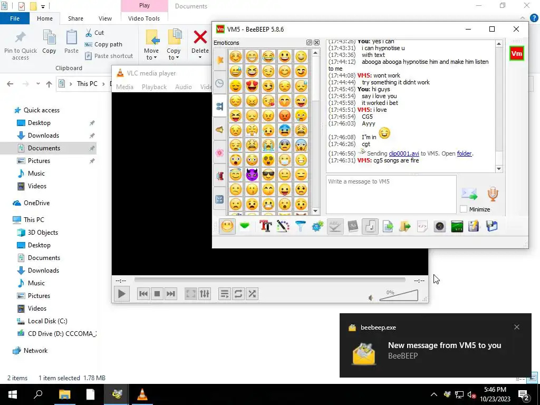Click VLC previous track button
Image resolution: width=540 pixels, height=405 pixels.
[143, 294]
